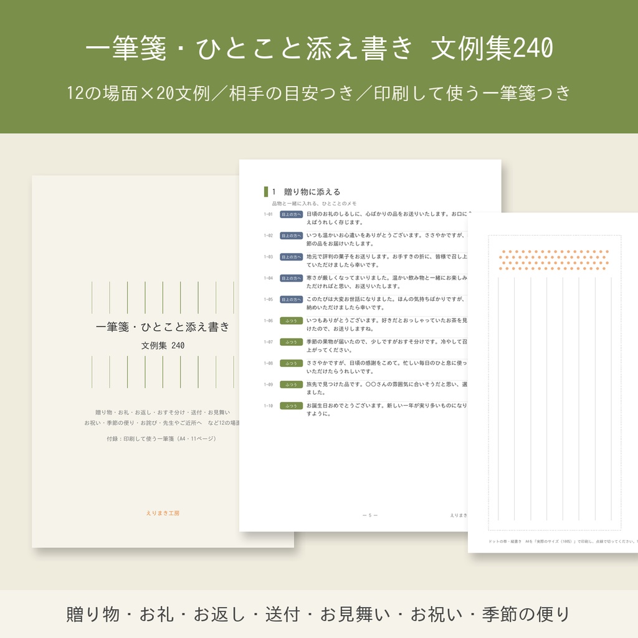Click cover line お祝い・季節の便り・お詫び
638x638 pixels.
tap(161, 423)
